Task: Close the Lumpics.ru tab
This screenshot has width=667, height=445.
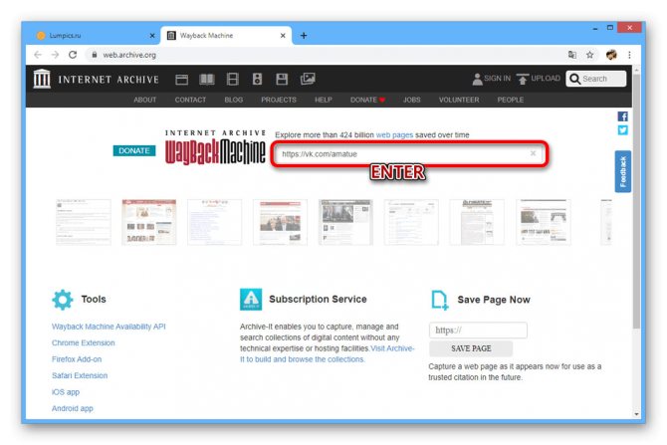Action: (152, 36)
